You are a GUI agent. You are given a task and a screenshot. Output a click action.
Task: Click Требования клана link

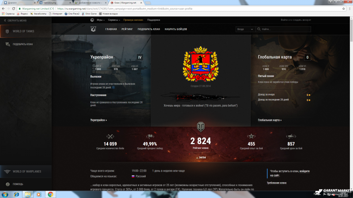[x=277, y=183]
